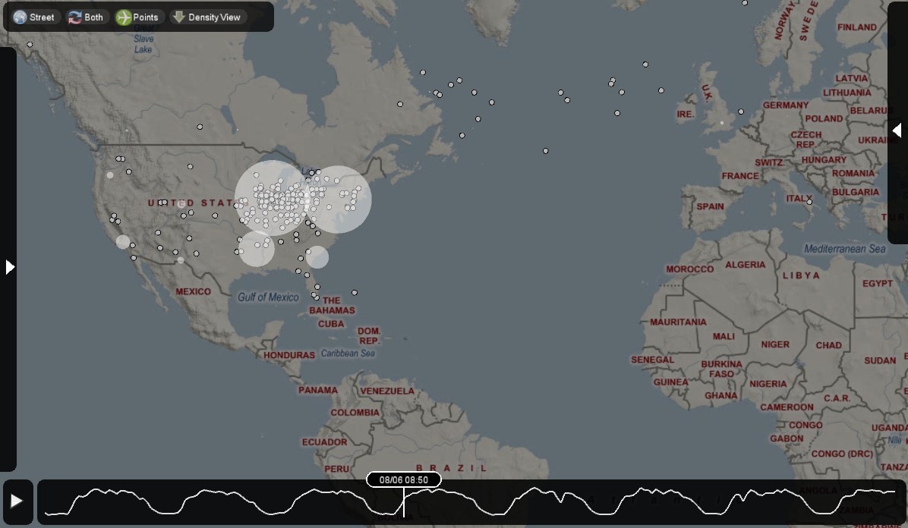Click the Gulf of Mexico label

(268, 297)
